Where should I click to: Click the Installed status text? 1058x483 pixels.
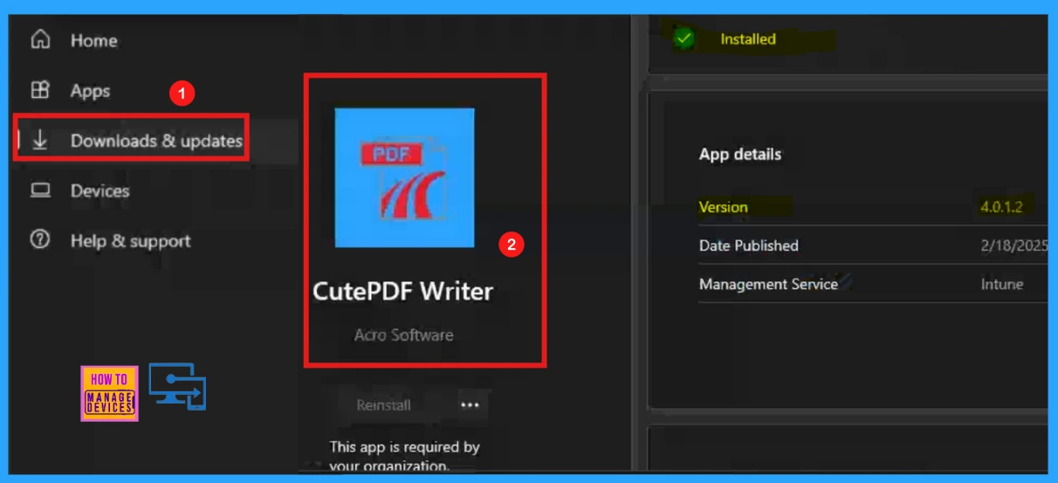pos(748,38)
